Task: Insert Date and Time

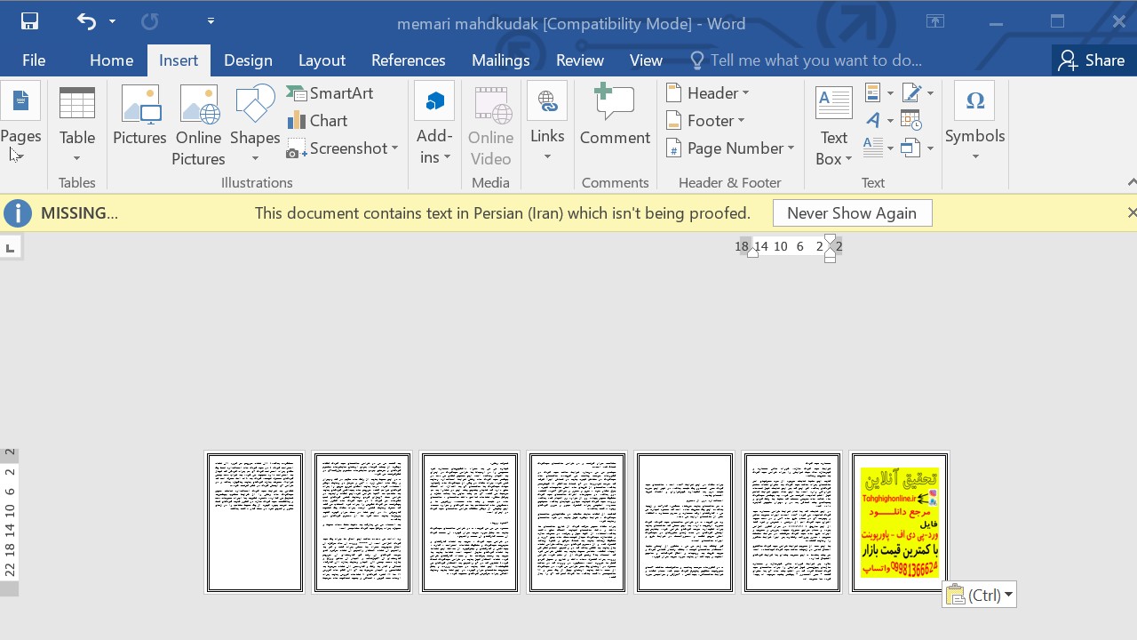Action: point(911,120)
